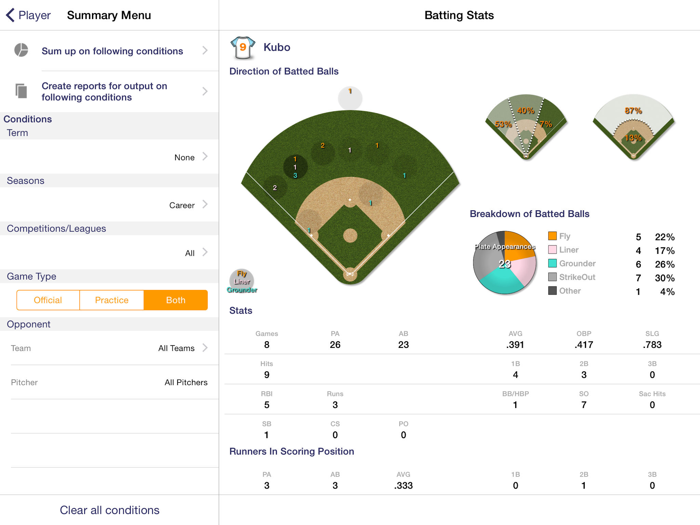Viewport: 700px width, 525px height.
Task: Select Official game type
Action: click(48, 300)
